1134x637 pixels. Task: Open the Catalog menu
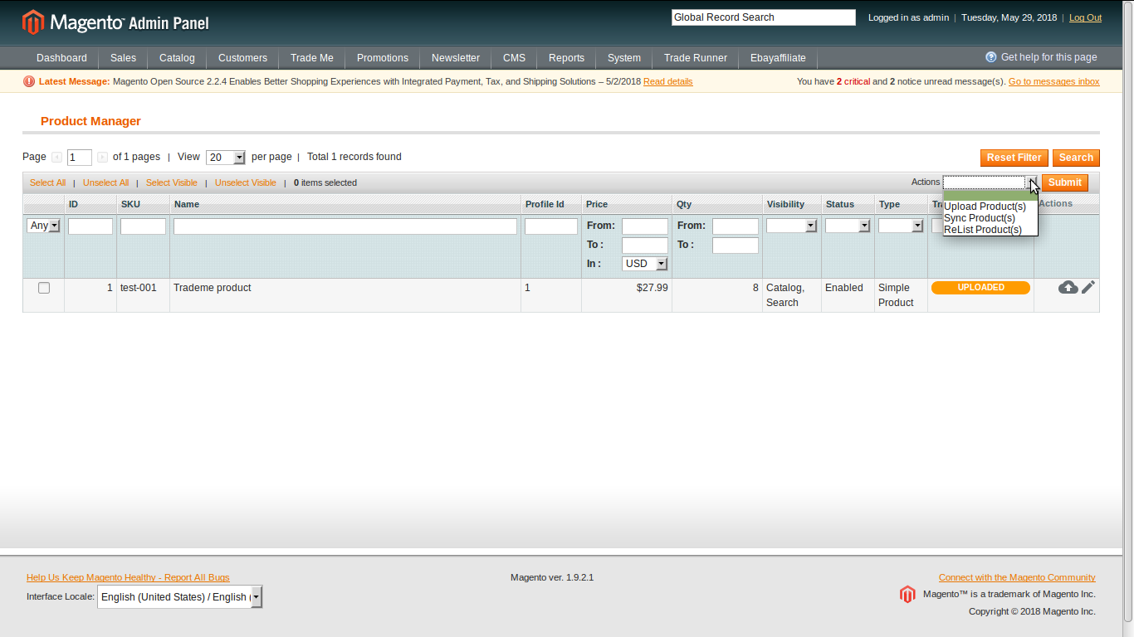(x=177, y=58)
